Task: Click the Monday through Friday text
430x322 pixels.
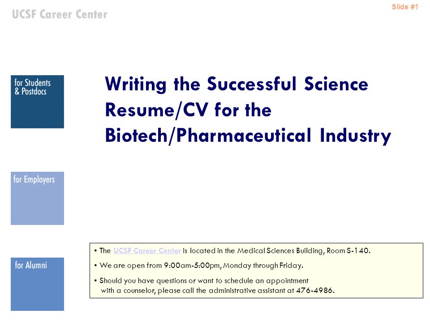Action: click(263, 266)
